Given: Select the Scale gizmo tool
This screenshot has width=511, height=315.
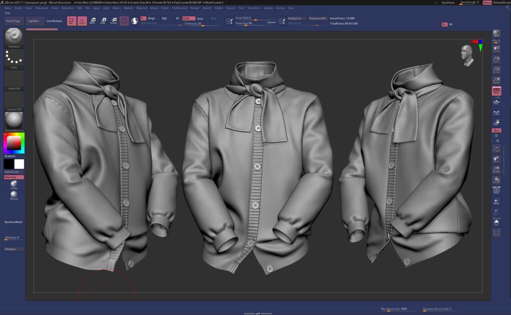Looking at the screenshot, I should click(x=103, y=20).
